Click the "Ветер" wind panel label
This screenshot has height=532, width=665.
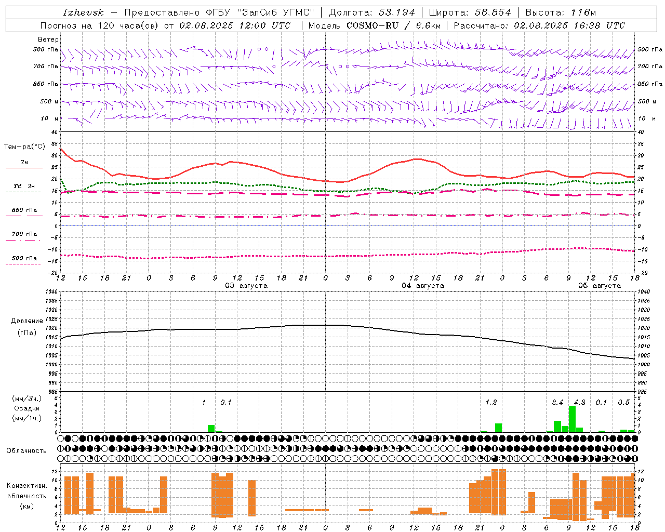pos(48,39)
